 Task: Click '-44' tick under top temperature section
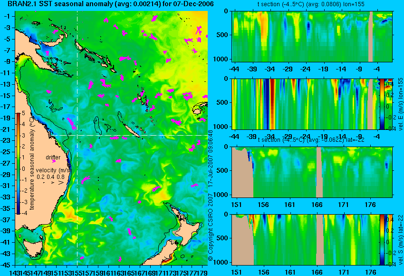[234, 69]
